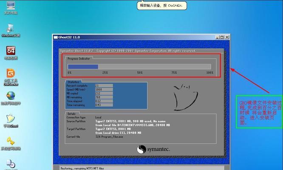Select the Current file value 326 Program_Files
This screenshot has height=170, width=283.
[109, 137]
